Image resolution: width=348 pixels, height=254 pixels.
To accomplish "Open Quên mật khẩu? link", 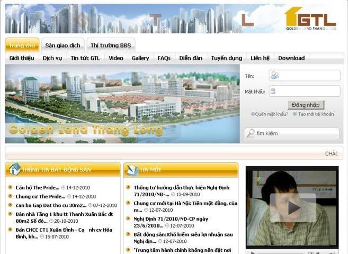I will [271, 114].
